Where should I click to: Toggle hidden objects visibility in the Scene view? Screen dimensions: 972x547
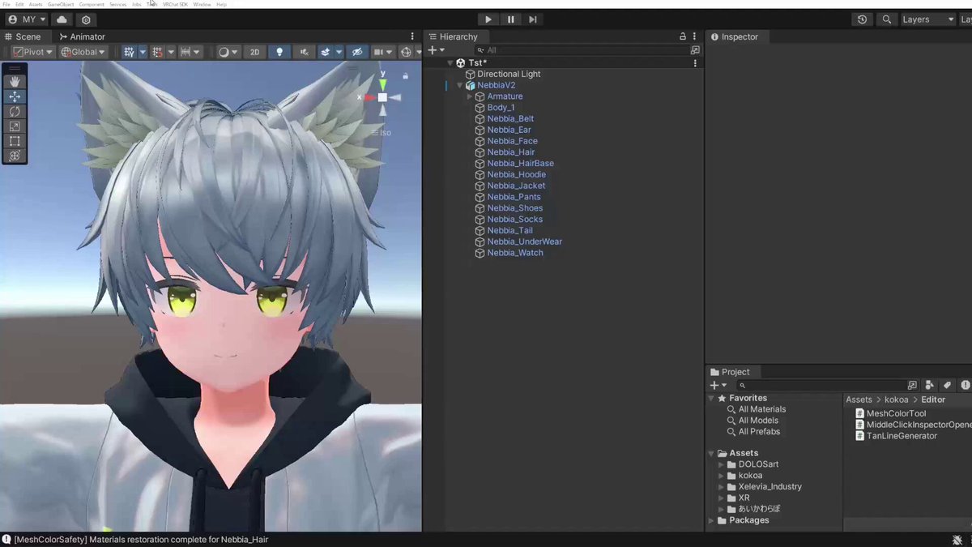356,52
